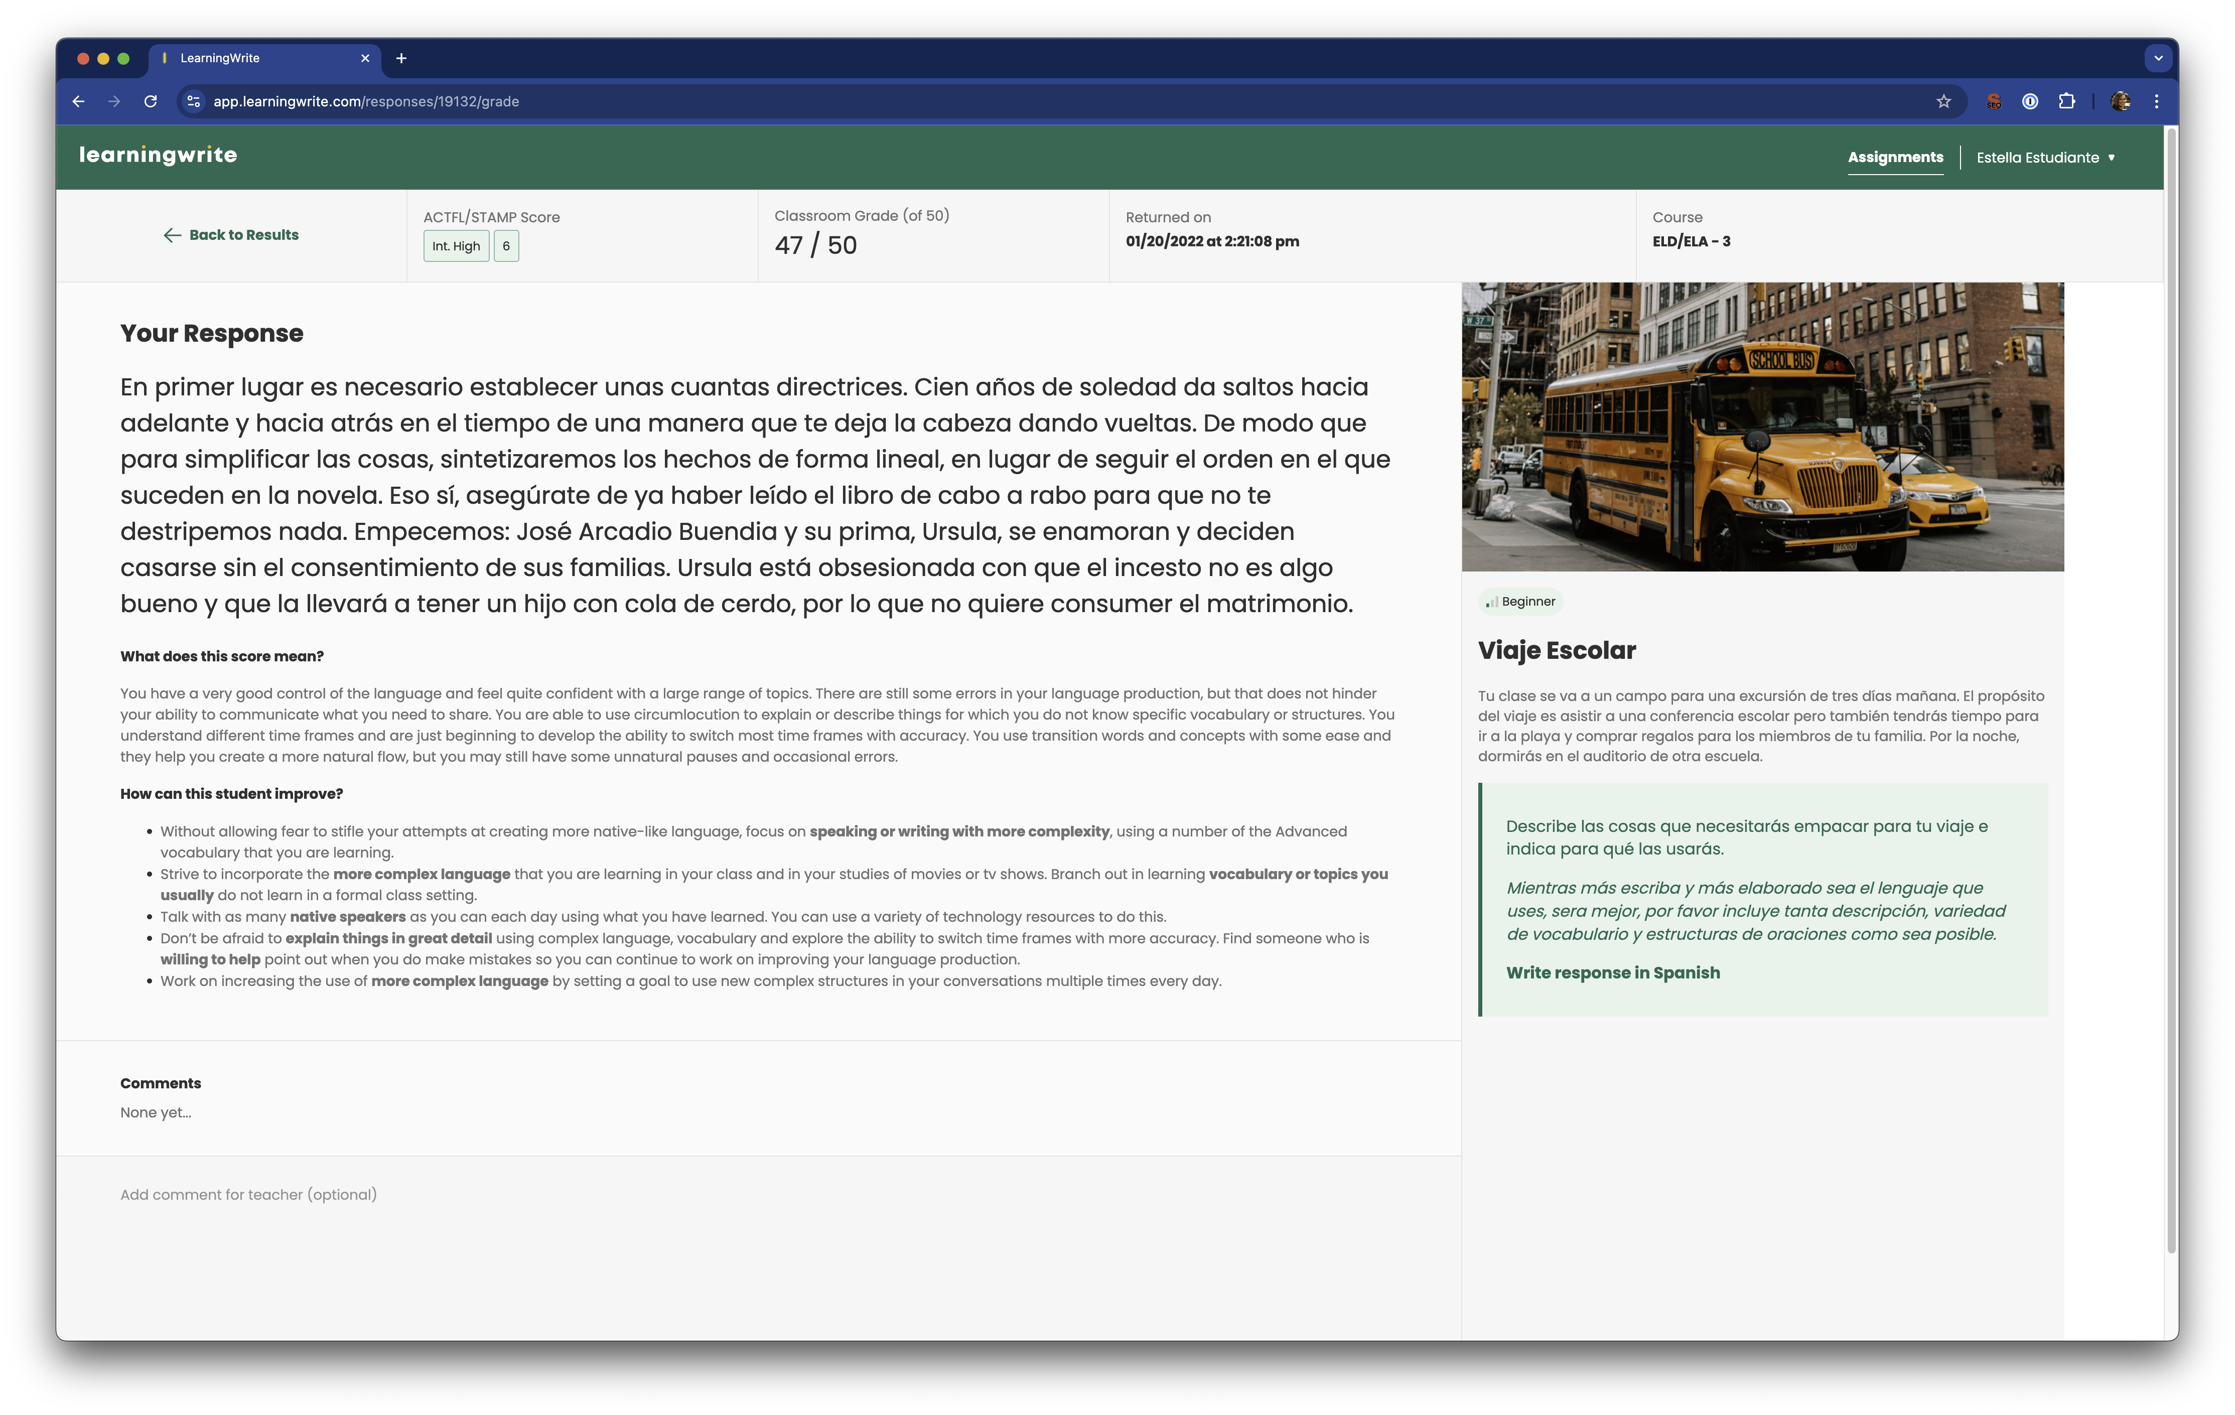The height and width of the screenshot is (1415, 2235).
Task: Click the site information icon in address bar
Action: [x=193, y=102]
